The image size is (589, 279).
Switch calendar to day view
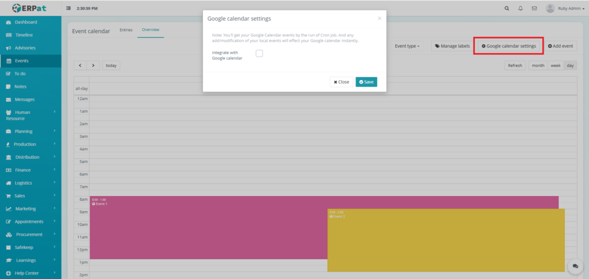(x=570, y=66)
